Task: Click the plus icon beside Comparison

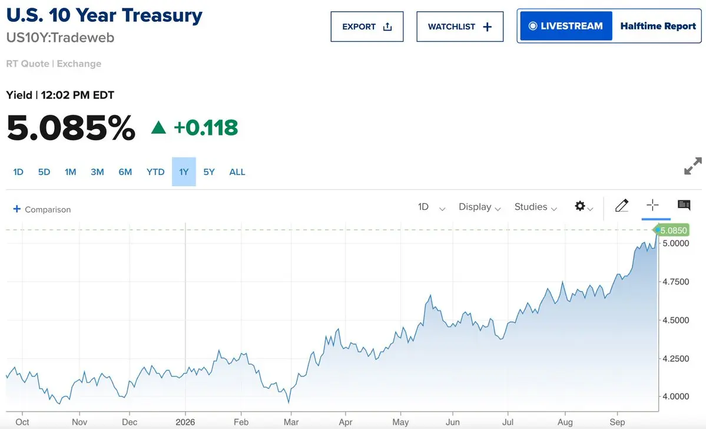Action: (x=16, y=209)
